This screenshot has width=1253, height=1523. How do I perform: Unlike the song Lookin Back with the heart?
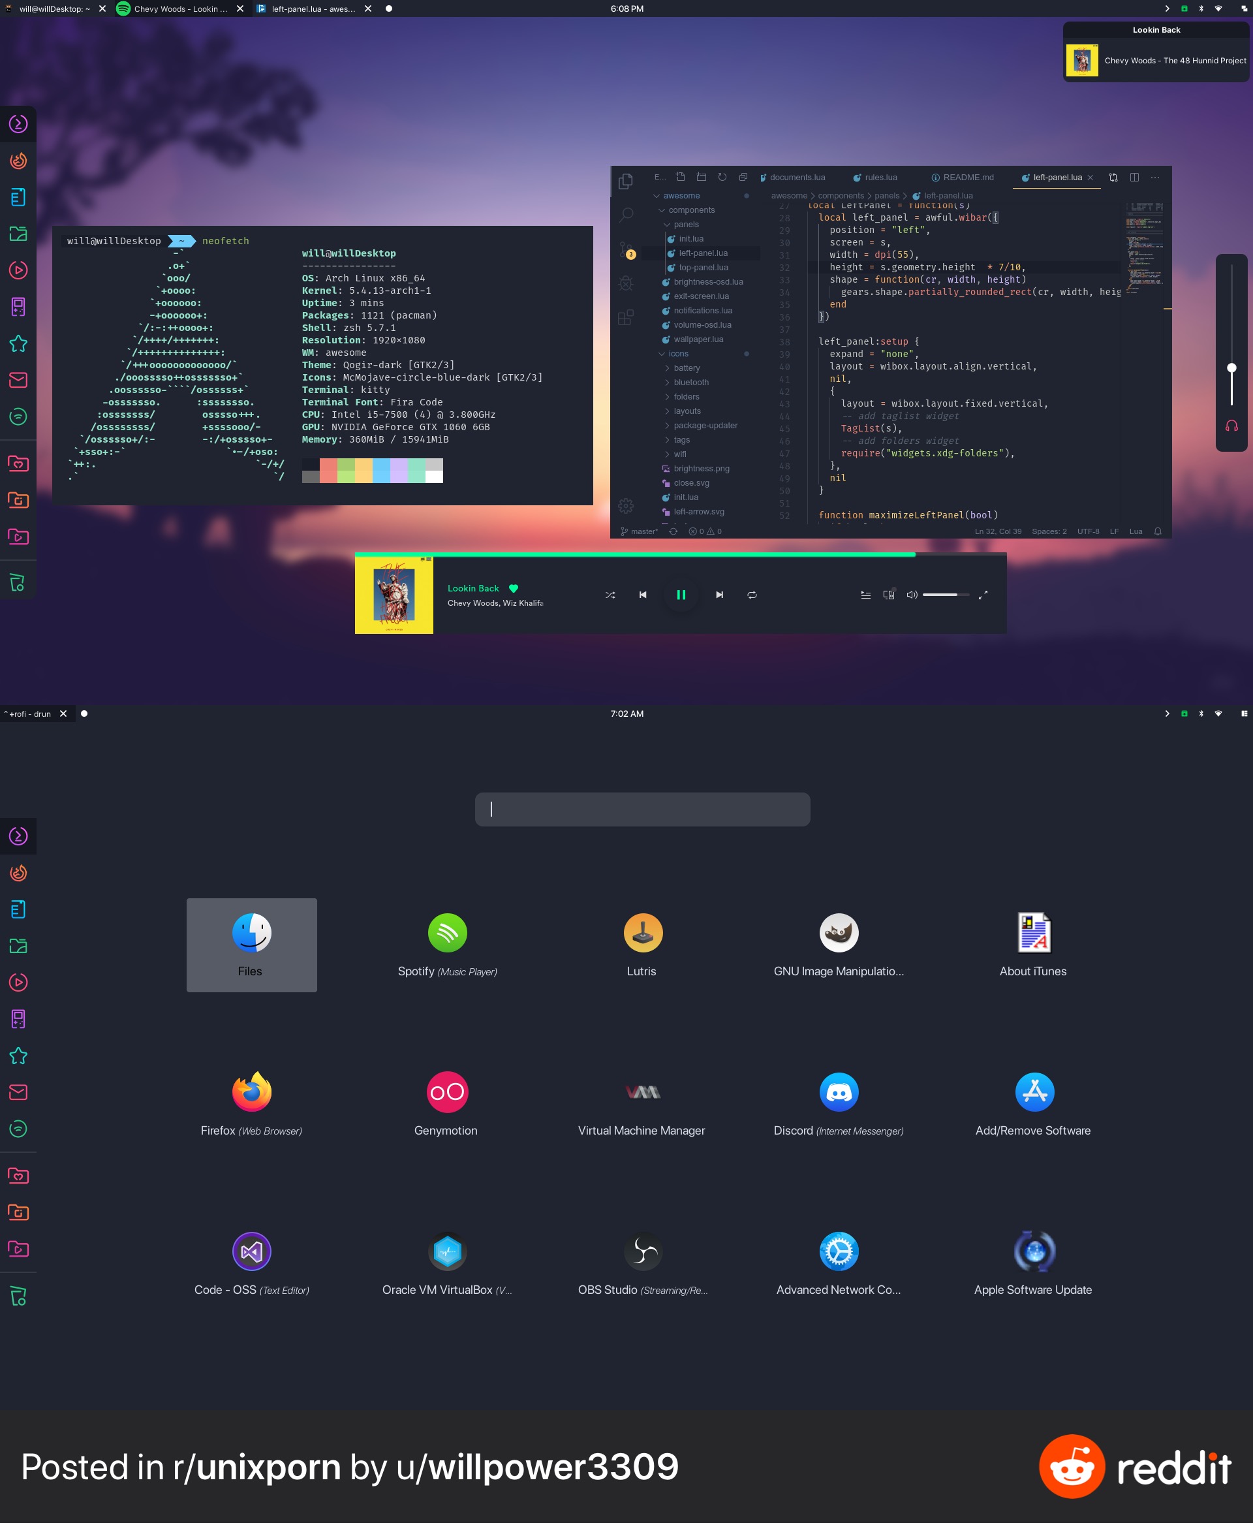point(513,588)
